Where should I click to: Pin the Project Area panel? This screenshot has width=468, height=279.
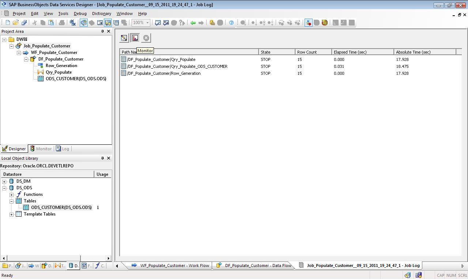coord(102,31)
